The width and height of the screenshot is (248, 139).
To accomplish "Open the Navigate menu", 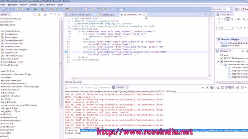I will pos(13,5).
